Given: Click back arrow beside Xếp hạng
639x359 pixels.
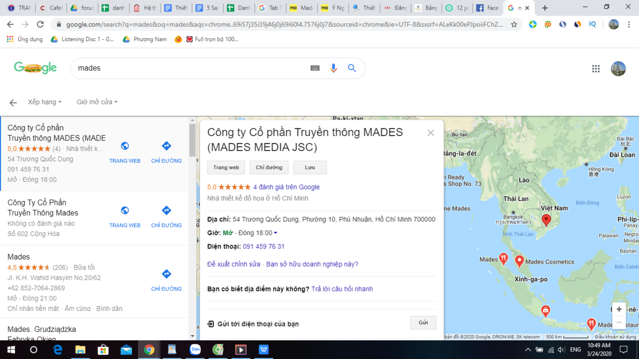Looking at the screenshot, I should [x=13, y=102].
